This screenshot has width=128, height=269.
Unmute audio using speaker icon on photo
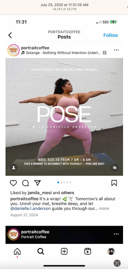pyautogui.click(x=115, y=168)
